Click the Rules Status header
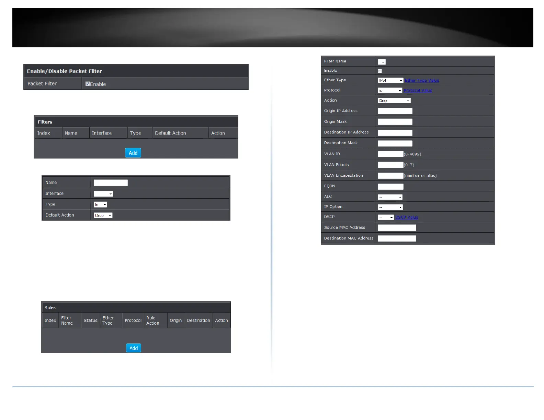 pyautogui.click(x=91, y=320)
